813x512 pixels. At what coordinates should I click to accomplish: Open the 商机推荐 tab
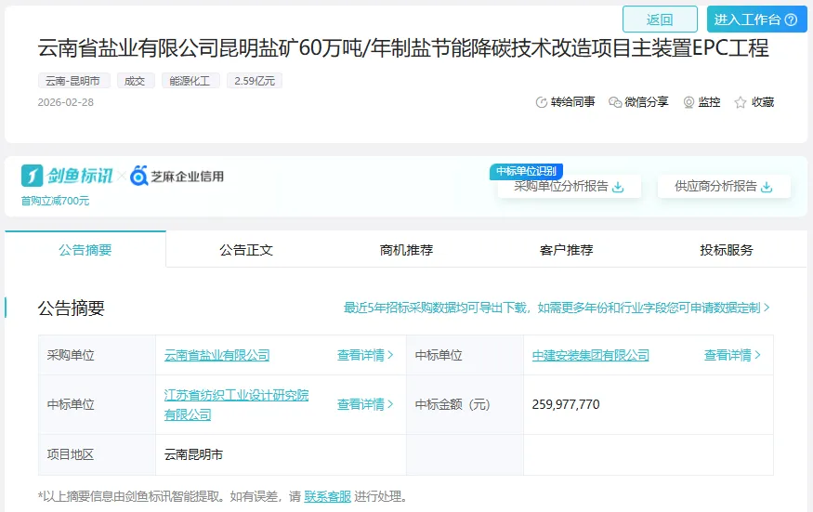pyautogui.click(x=406, y=250)
